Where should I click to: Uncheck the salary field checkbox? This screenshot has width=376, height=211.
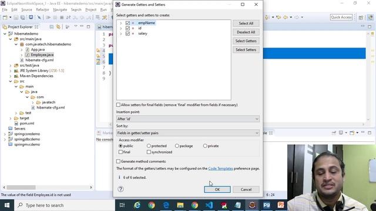[x=127, y=33]
